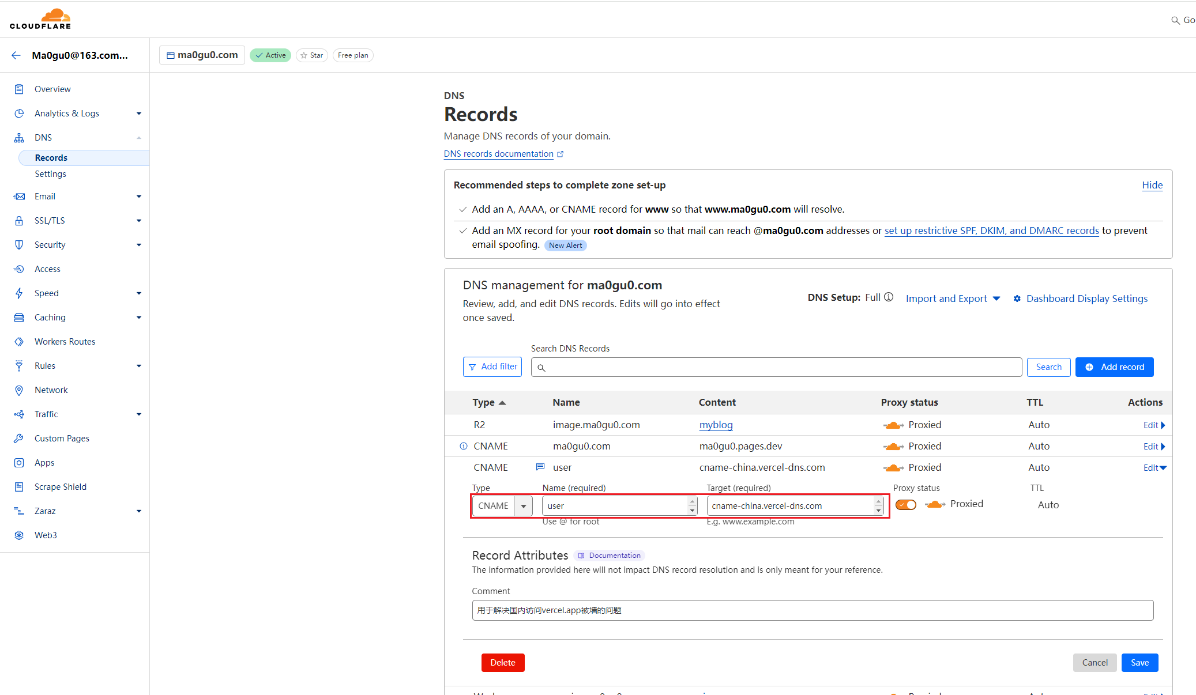Expand the SSL/TLS sidebar menu

point(139,221)
